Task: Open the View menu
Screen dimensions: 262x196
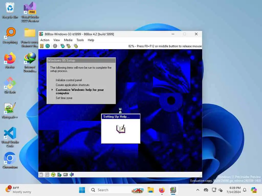Action: 57,40
